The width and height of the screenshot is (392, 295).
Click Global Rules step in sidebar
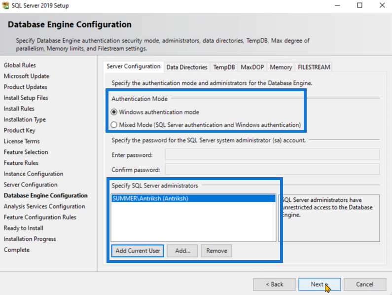point(20,65)
